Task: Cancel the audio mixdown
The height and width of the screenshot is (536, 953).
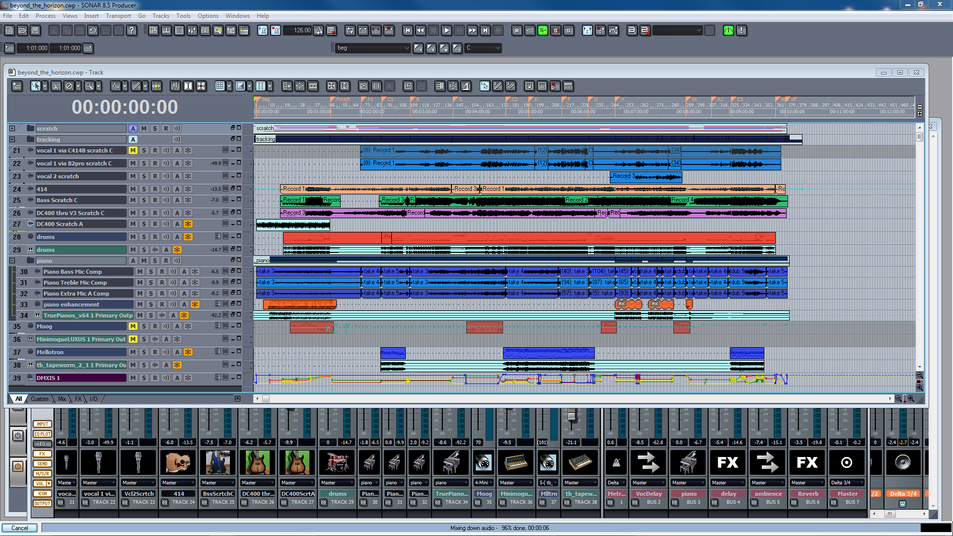Action: point(20,528)
